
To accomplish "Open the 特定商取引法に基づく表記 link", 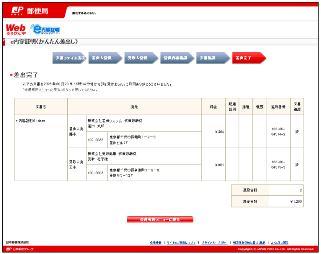I will (249, 243).
